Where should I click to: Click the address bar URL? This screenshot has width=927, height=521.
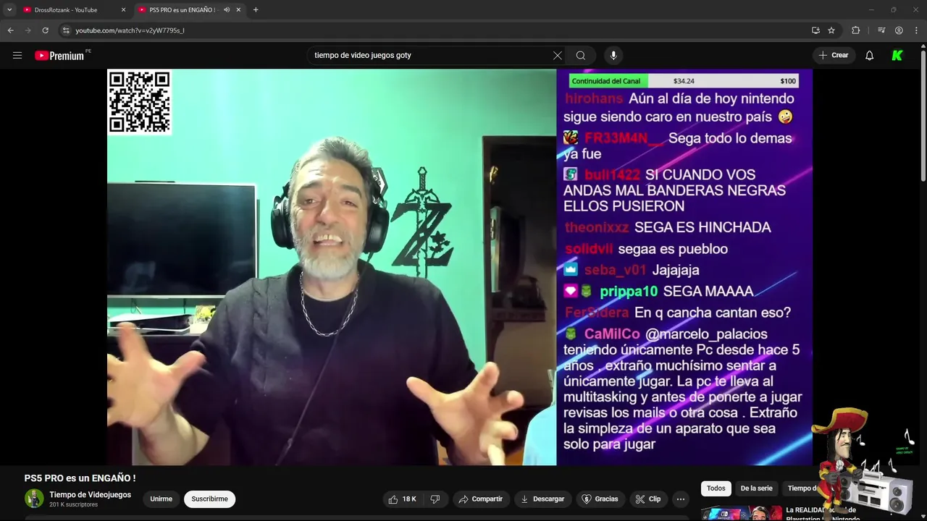coord(130,30)
